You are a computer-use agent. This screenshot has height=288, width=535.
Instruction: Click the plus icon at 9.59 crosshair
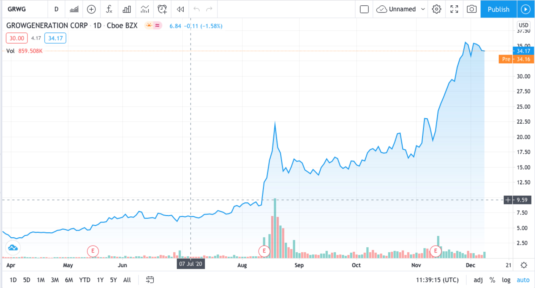click(508, 200)
